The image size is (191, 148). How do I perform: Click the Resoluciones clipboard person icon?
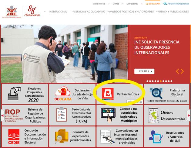point(156,137)
